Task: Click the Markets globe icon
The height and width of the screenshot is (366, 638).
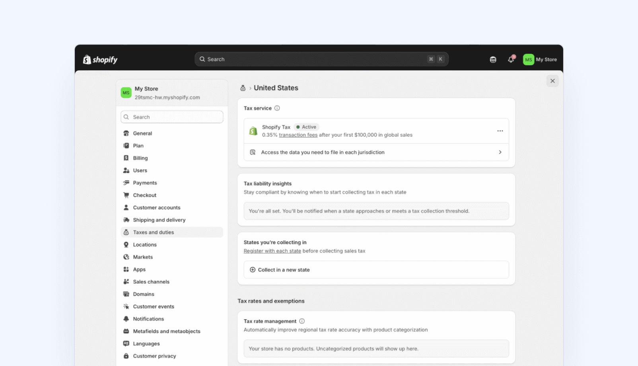Action: 126,257
